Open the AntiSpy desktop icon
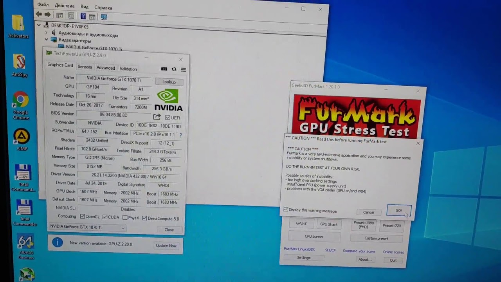The height and width of the screenshot is (282, 501). coord(19,65)
